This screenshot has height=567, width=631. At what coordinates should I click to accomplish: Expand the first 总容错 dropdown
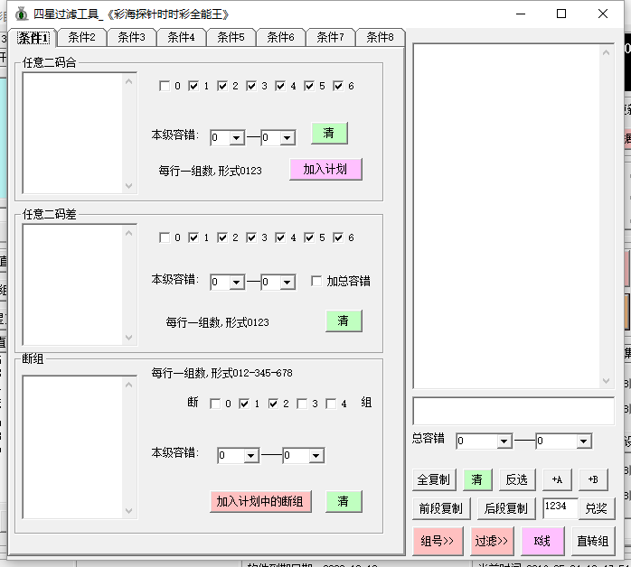504,442
